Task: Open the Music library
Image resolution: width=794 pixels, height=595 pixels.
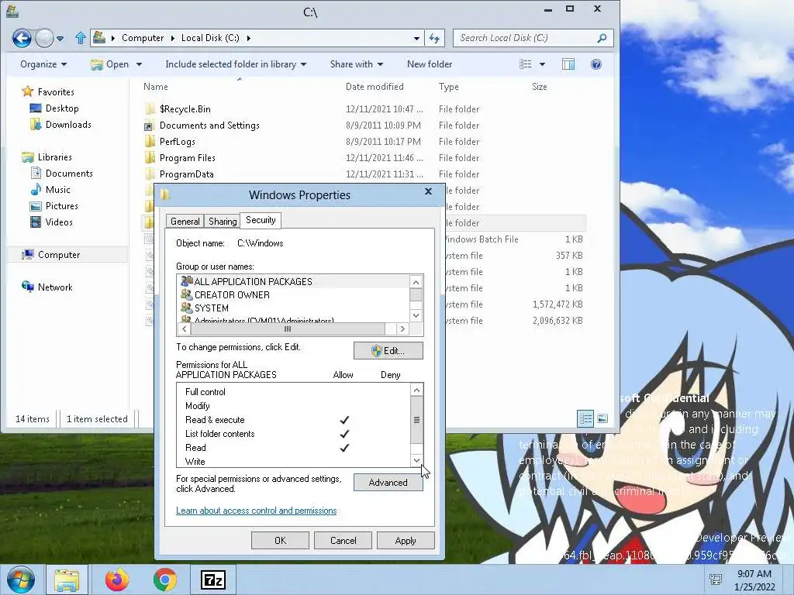Action: point(57,189)
